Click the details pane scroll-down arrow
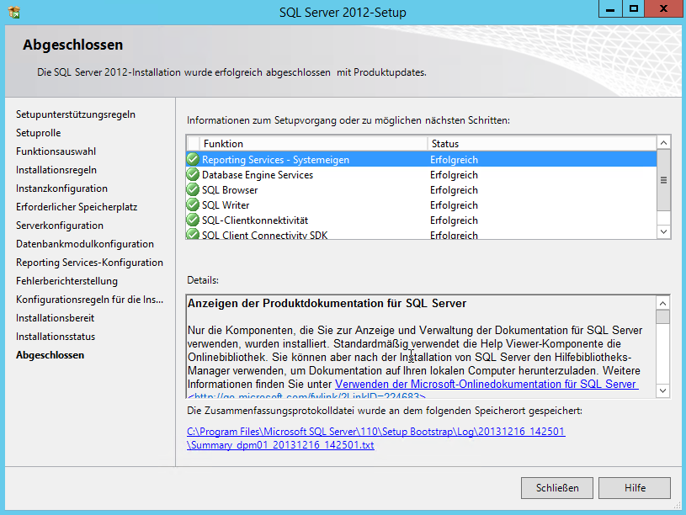The width and height of the screenshot is (686, 515). click(x=663, y=390)
